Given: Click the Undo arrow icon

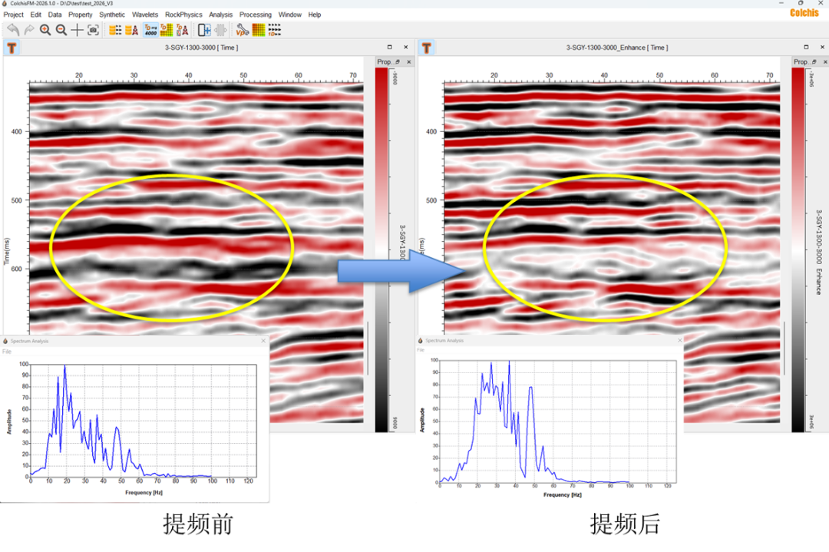Looking at the screenshot, I should coord(13,30).
